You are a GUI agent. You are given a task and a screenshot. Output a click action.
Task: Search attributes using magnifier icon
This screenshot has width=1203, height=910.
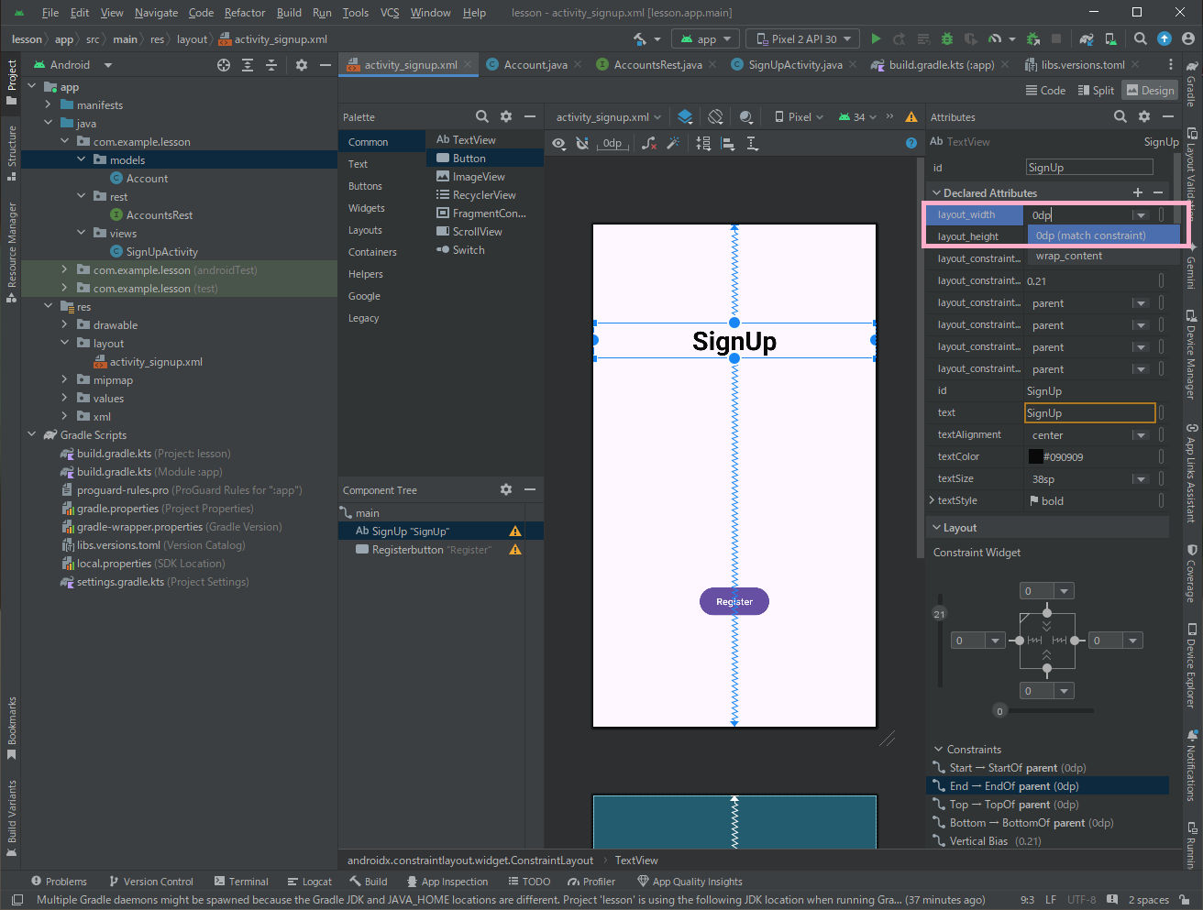click(x=1120, y=116)
